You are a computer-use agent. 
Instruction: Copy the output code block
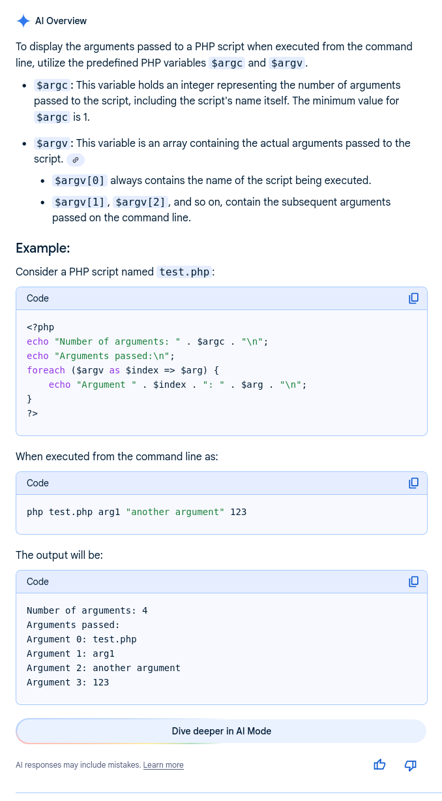click(x=413, y=582)
